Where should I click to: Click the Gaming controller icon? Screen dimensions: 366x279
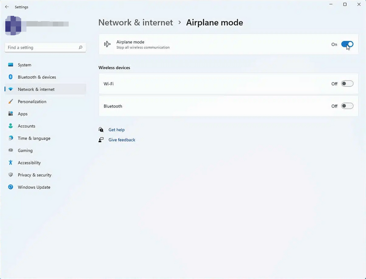[x=11, y=151]
